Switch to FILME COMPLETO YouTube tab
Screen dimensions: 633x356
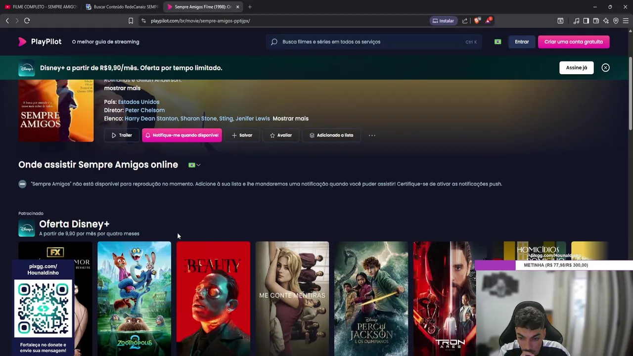[41, 7]
